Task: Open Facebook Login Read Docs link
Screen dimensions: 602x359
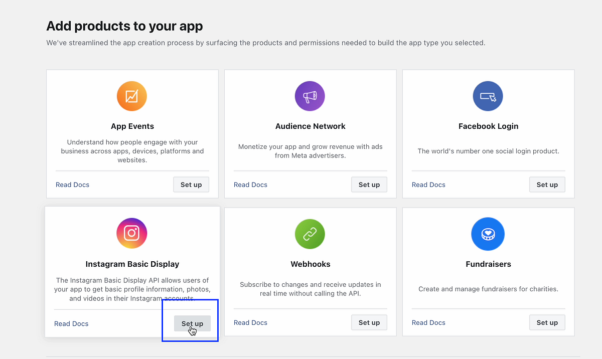Action: coord(428,185)
